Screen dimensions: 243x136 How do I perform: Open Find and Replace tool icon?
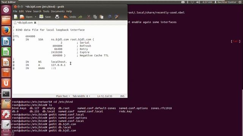tap(117, 17)
